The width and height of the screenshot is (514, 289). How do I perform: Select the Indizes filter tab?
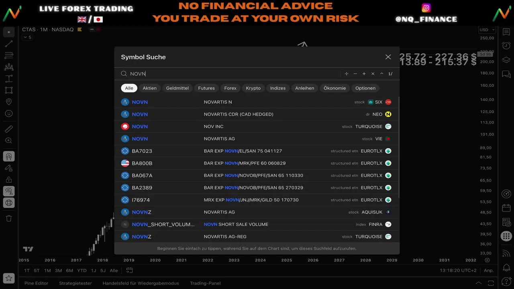[278, 88]
